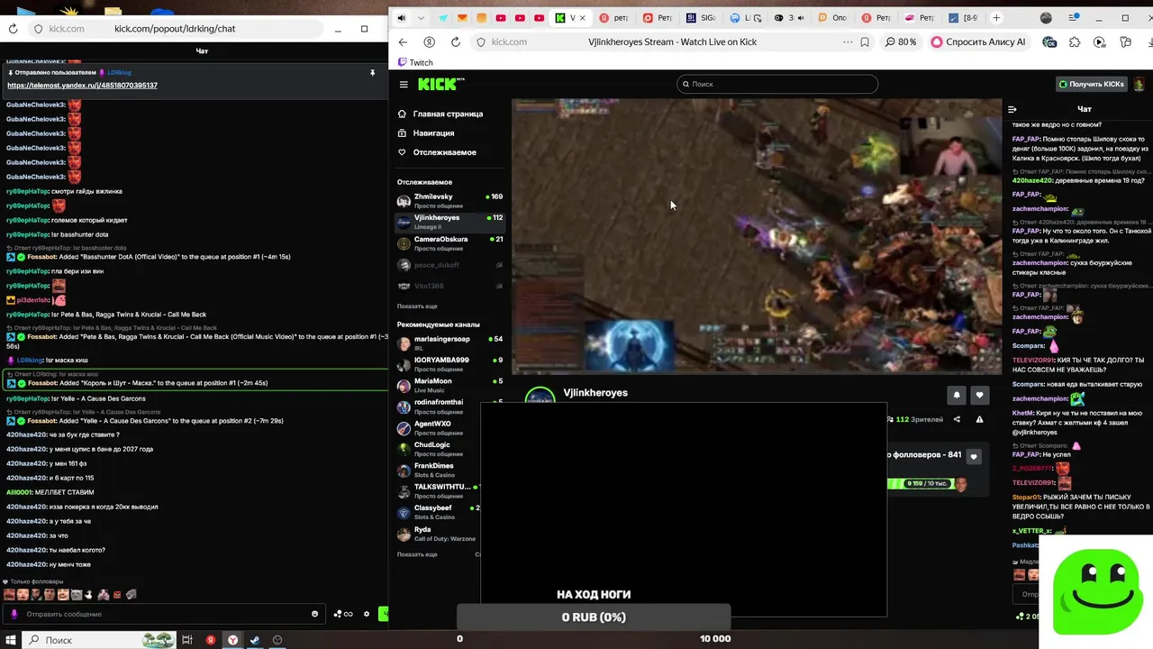Click the notification bell under the stream
1153x649 pixels.
pos(957,395)
